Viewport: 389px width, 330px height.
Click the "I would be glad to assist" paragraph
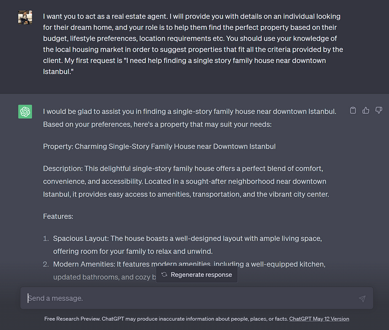(189, 118)
